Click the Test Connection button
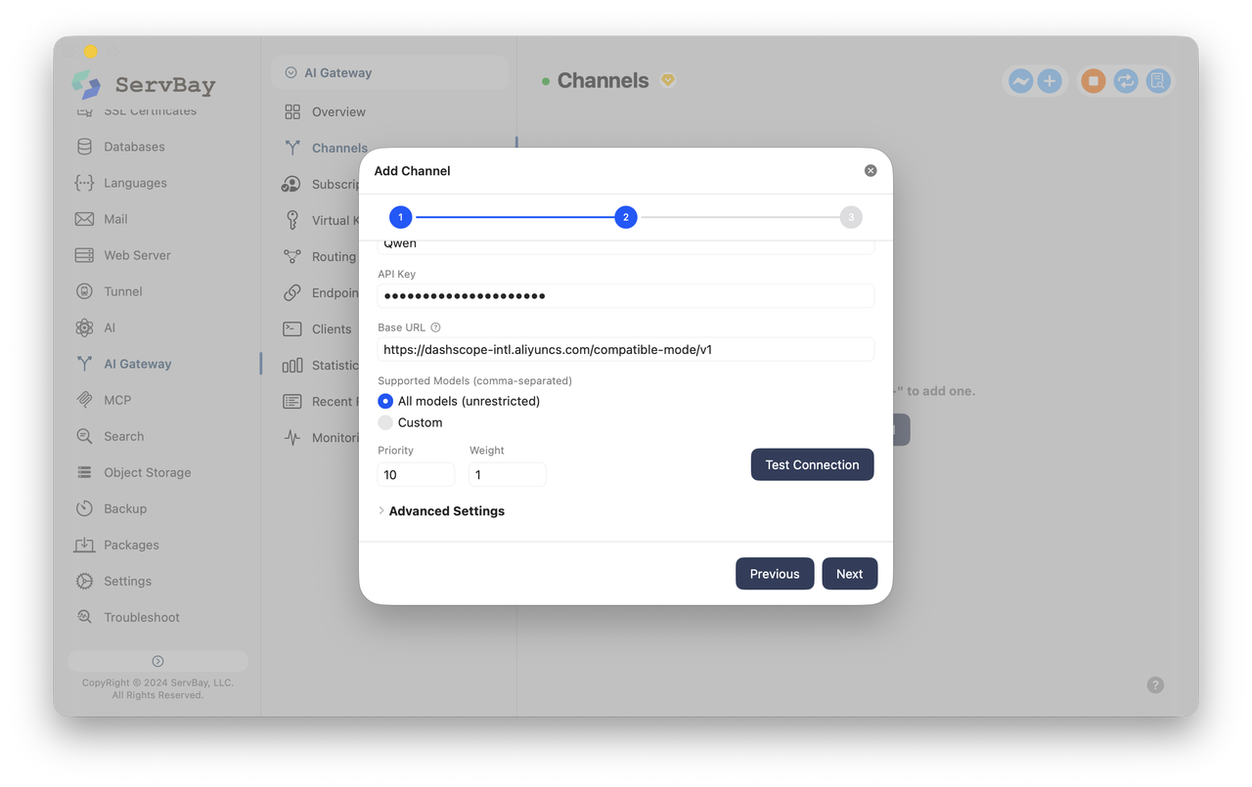 tap(812, 464)
